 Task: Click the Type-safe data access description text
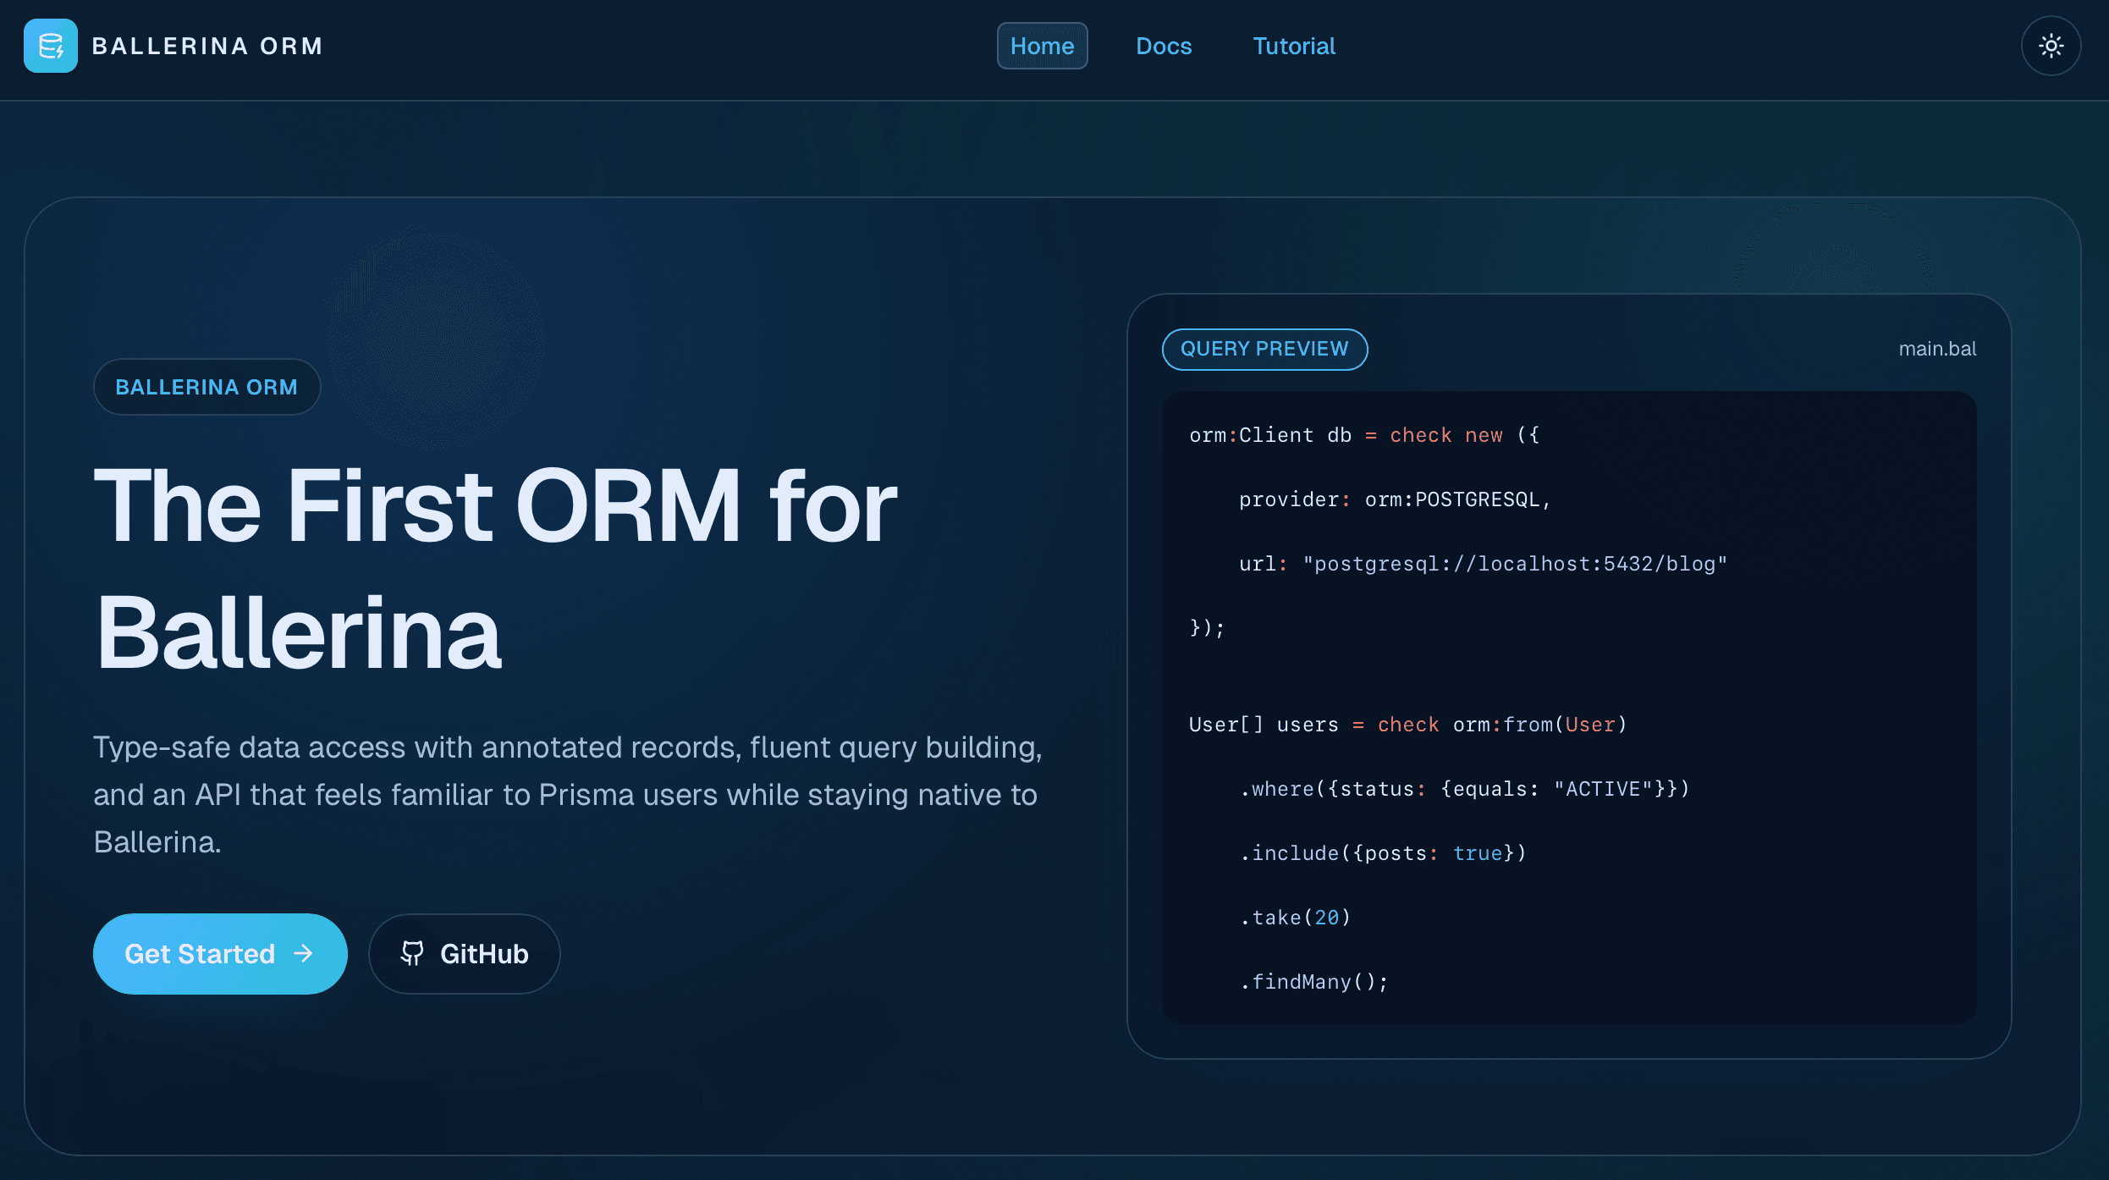(567, 794)
